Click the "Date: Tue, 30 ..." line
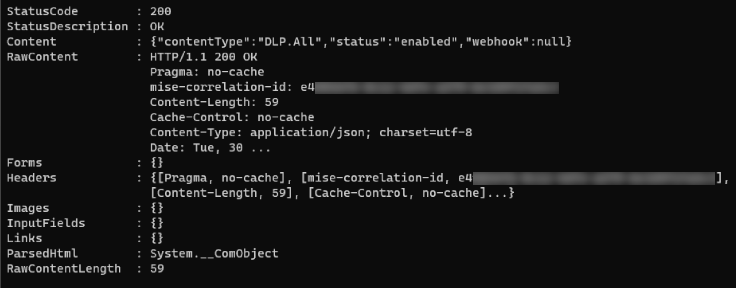Screen dimensions: 736x288 pyautogui.click(x=210, y=148)
